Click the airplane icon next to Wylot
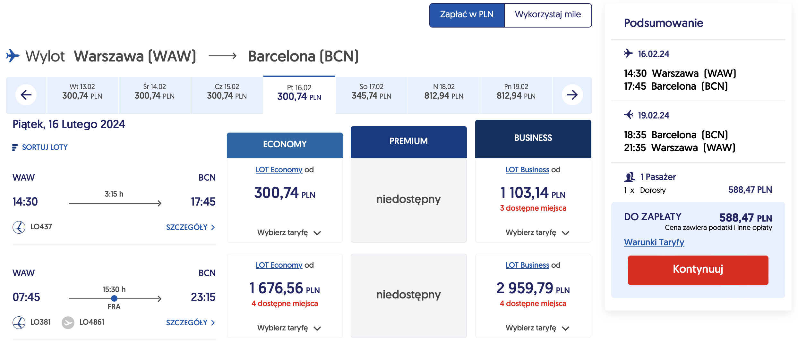 [x=13, y=56]
